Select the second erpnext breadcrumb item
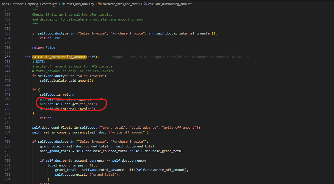The width and height of the screenshot is (334, 184). click(33, 4)
